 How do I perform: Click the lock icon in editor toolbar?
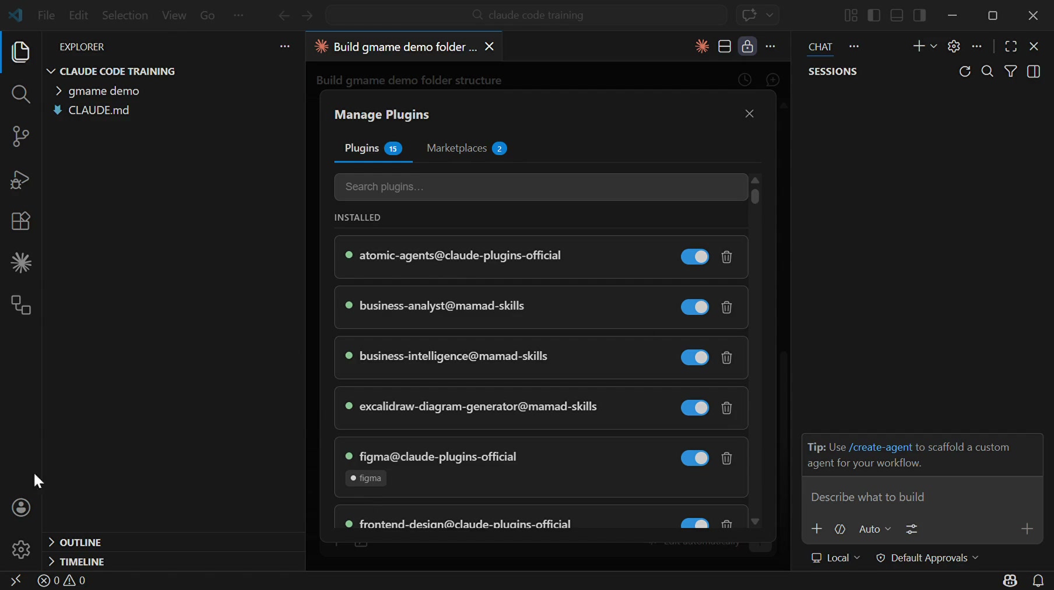coord(747,47)
